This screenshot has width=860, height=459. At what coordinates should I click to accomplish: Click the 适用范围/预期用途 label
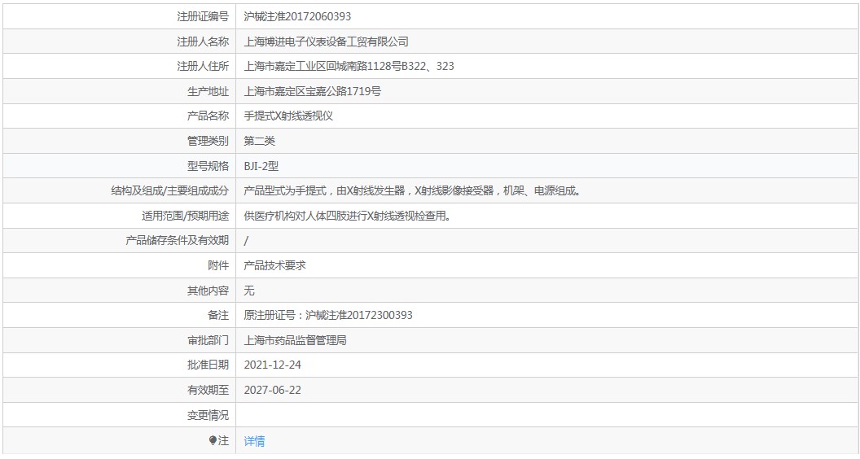click(x=186, y=216)
